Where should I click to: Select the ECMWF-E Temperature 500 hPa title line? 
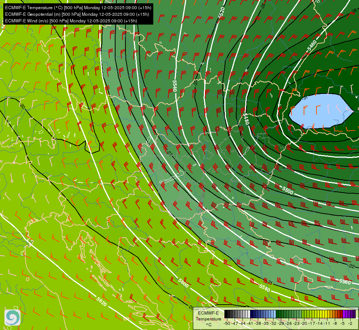click(x=78, y=8)
